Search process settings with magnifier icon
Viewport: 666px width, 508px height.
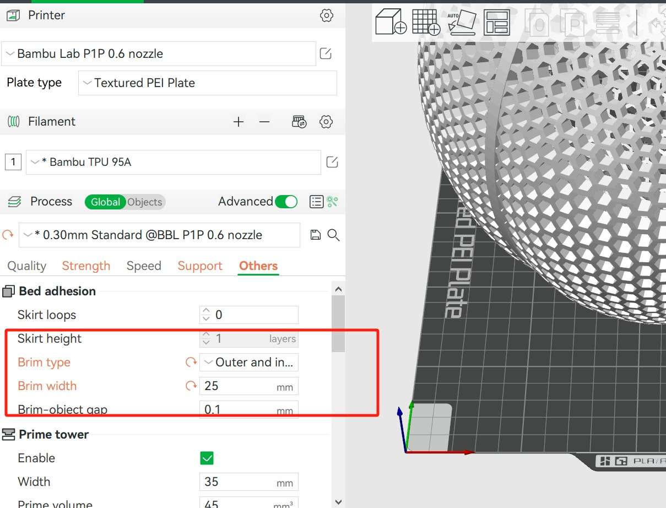[333, 235]
